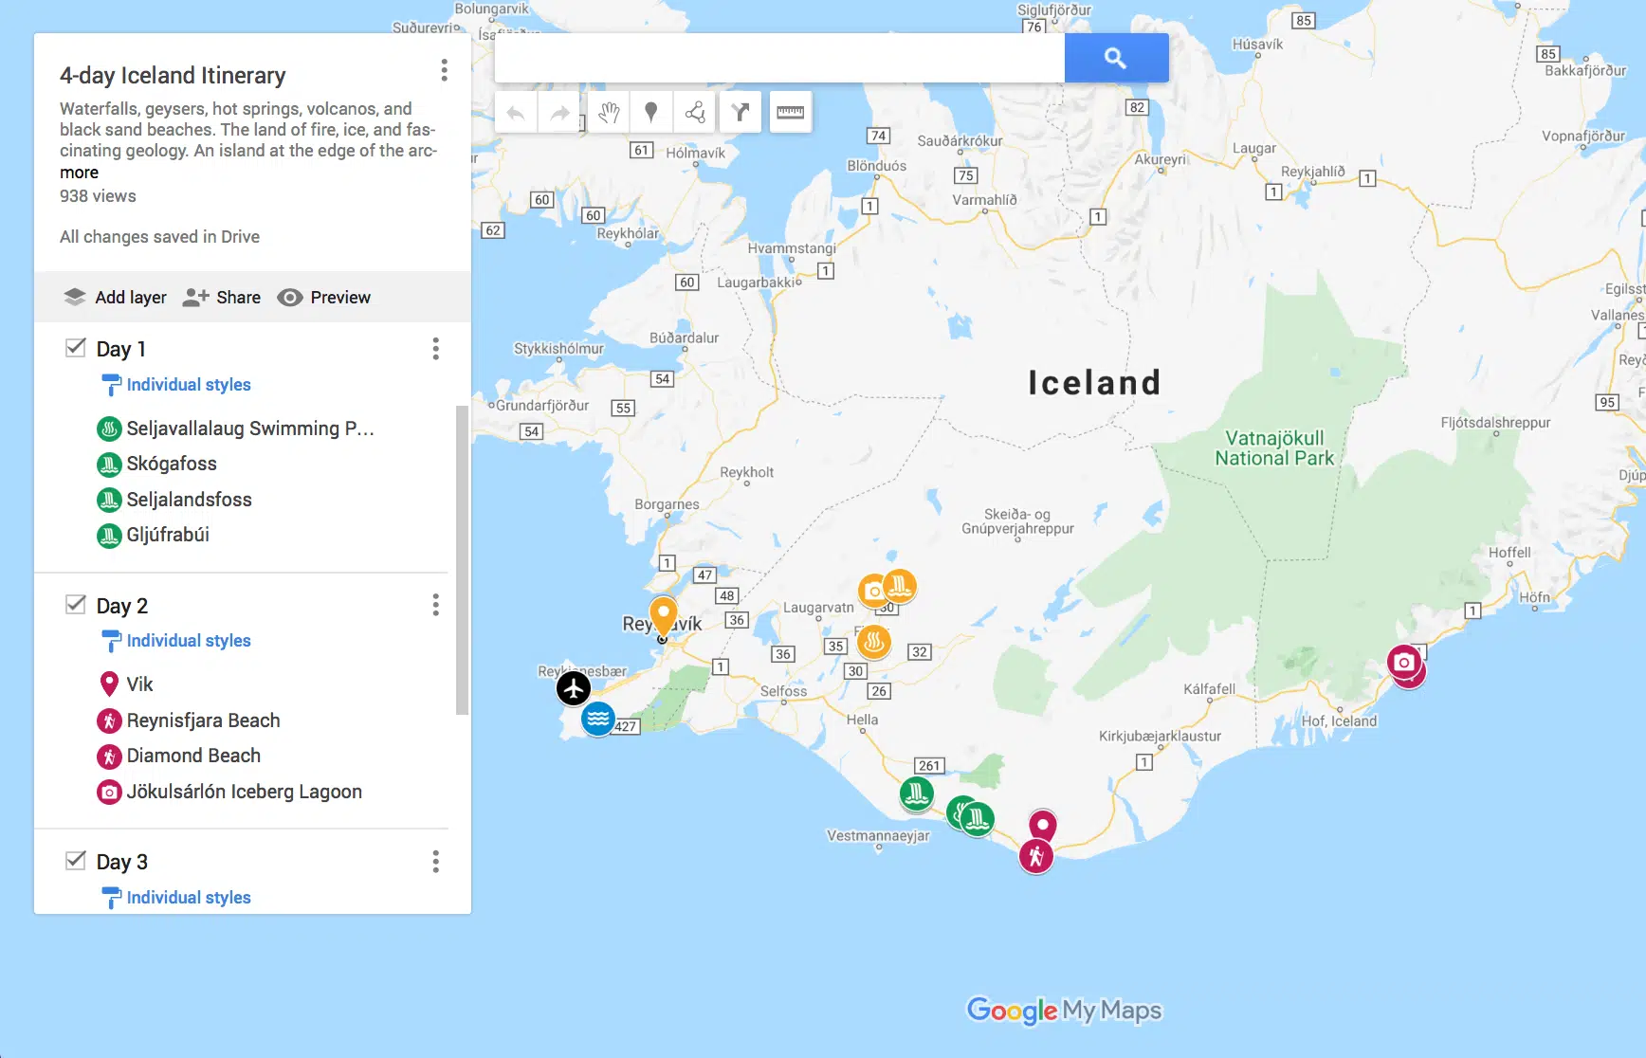The height and width of the screenshot is (1058, 1646).
Task: Open the Add directions tool
Action: tap(741, 113)
